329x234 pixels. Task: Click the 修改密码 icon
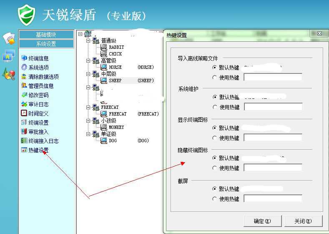[x=24, y=95]
